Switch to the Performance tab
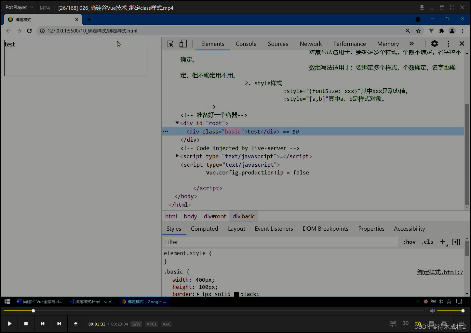The height and width of the screenshot is (333, 471). [x=349, y=44]
